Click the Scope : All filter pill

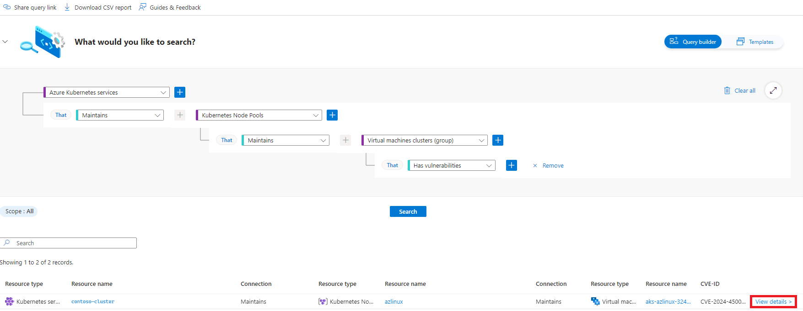(19, 211)
